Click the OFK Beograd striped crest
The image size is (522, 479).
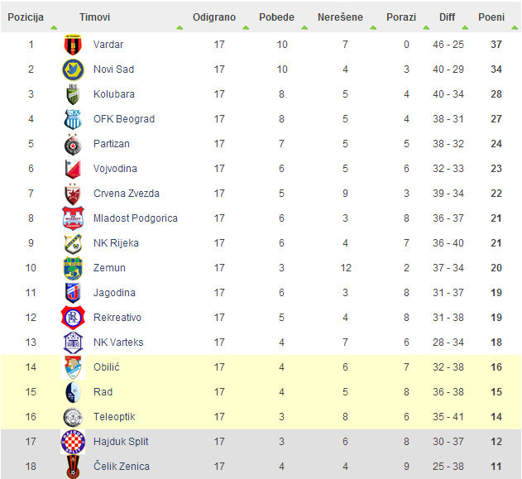73,119
